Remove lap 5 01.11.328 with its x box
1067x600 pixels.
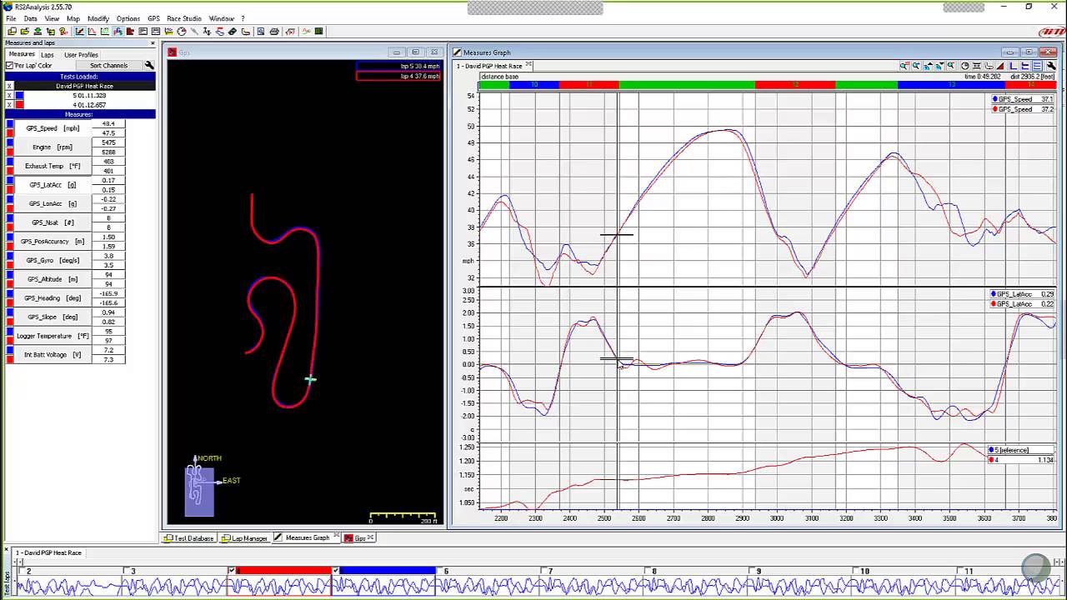coord(9,95)
